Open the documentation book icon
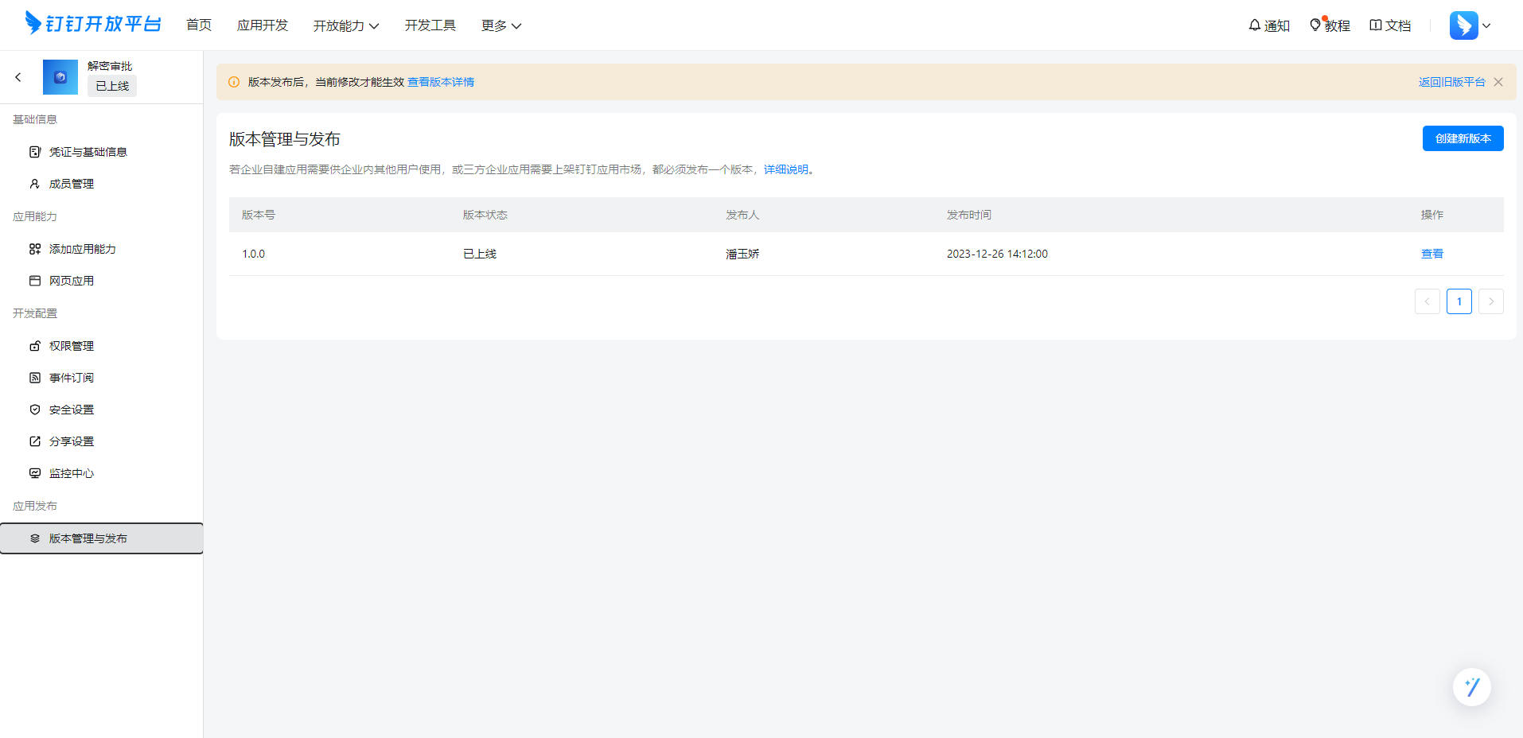Image resolution: width=1523 pixels, height=738 pixels. pos(1375,25)
